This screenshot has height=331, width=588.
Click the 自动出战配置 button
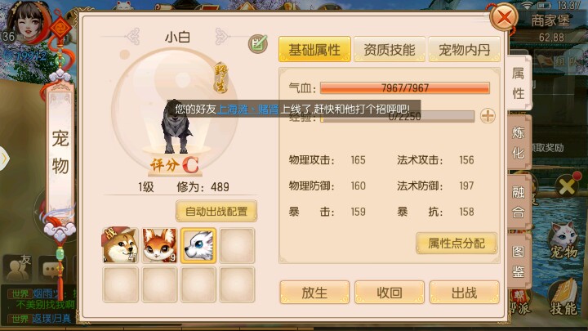[216, 212]
